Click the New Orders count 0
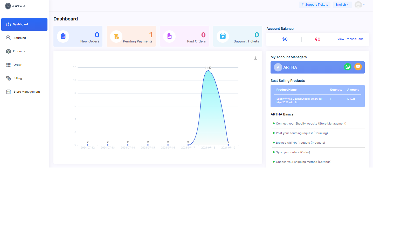 tap(97, 35)
